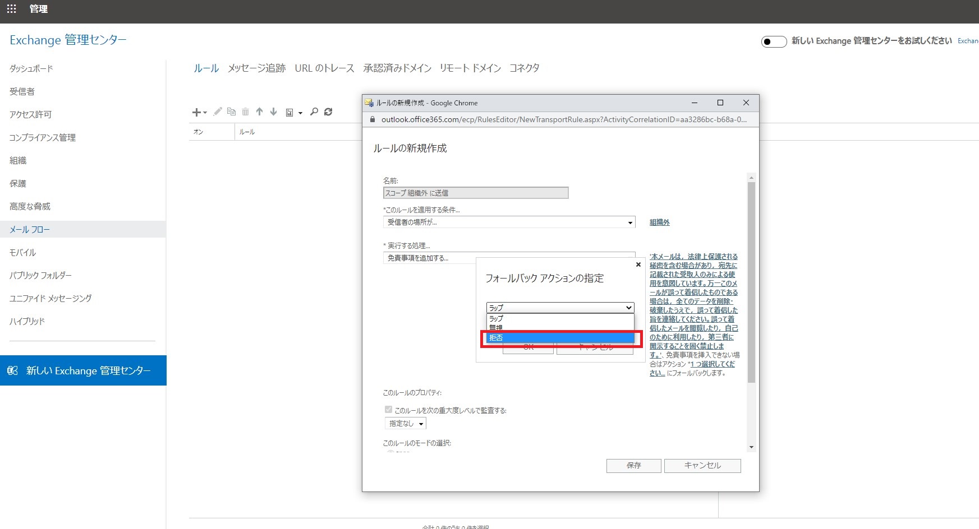Open the 受信者の場所が condition dropdown

(x=509, y=222)
